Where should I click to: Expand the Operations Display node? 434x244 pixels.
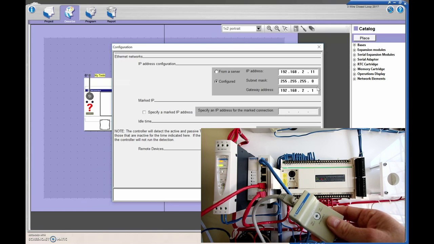pyautogui.click(x=354, y=74)
